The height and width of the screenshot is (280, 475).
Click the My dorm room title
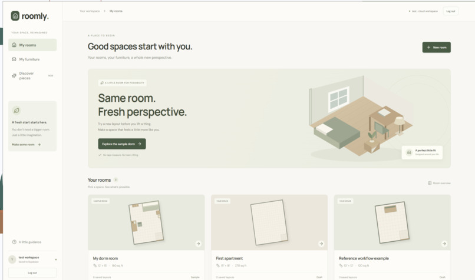tap(105, 258)
